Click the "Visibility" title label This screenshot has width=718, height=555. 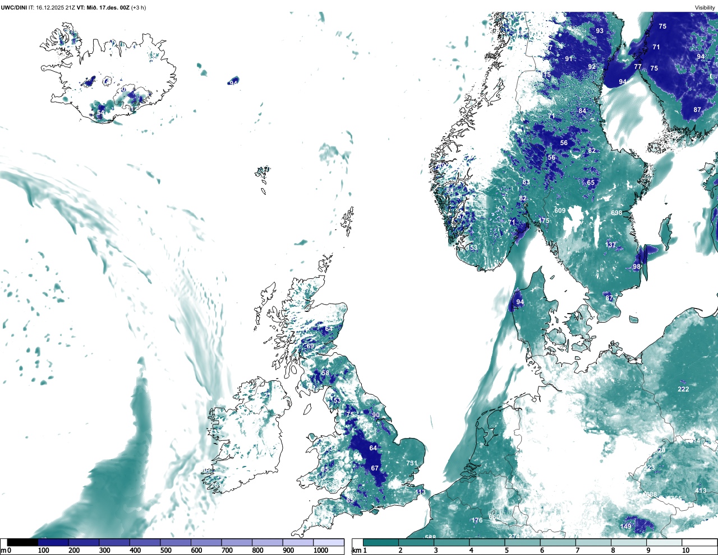(x=705, y=7)
